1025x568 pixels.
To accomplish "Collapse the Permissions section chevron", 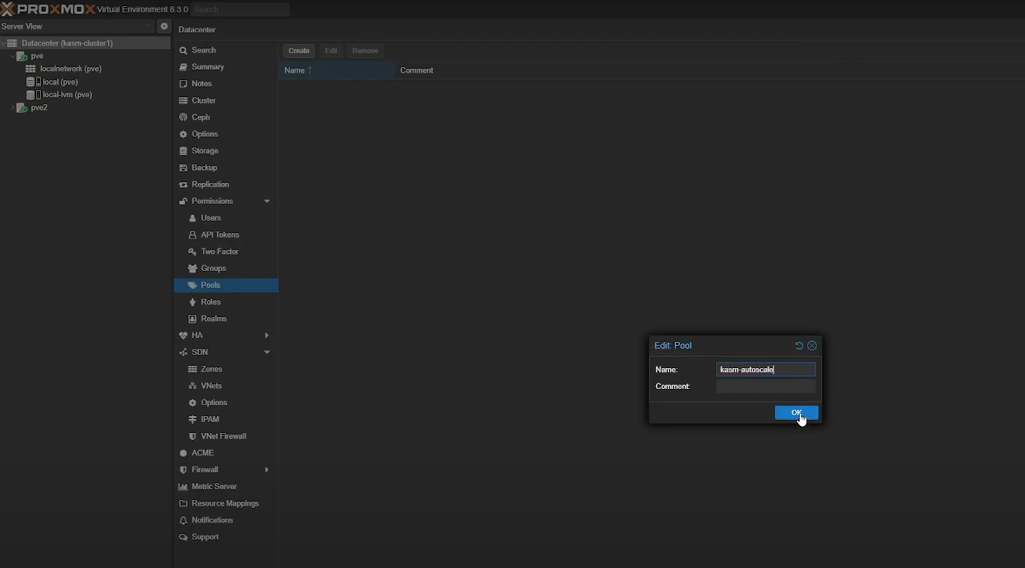I will (267, 201).
